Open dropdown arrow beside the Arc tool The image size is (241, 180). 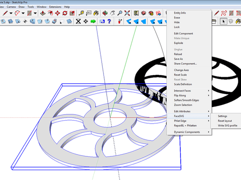click(23, 13)
